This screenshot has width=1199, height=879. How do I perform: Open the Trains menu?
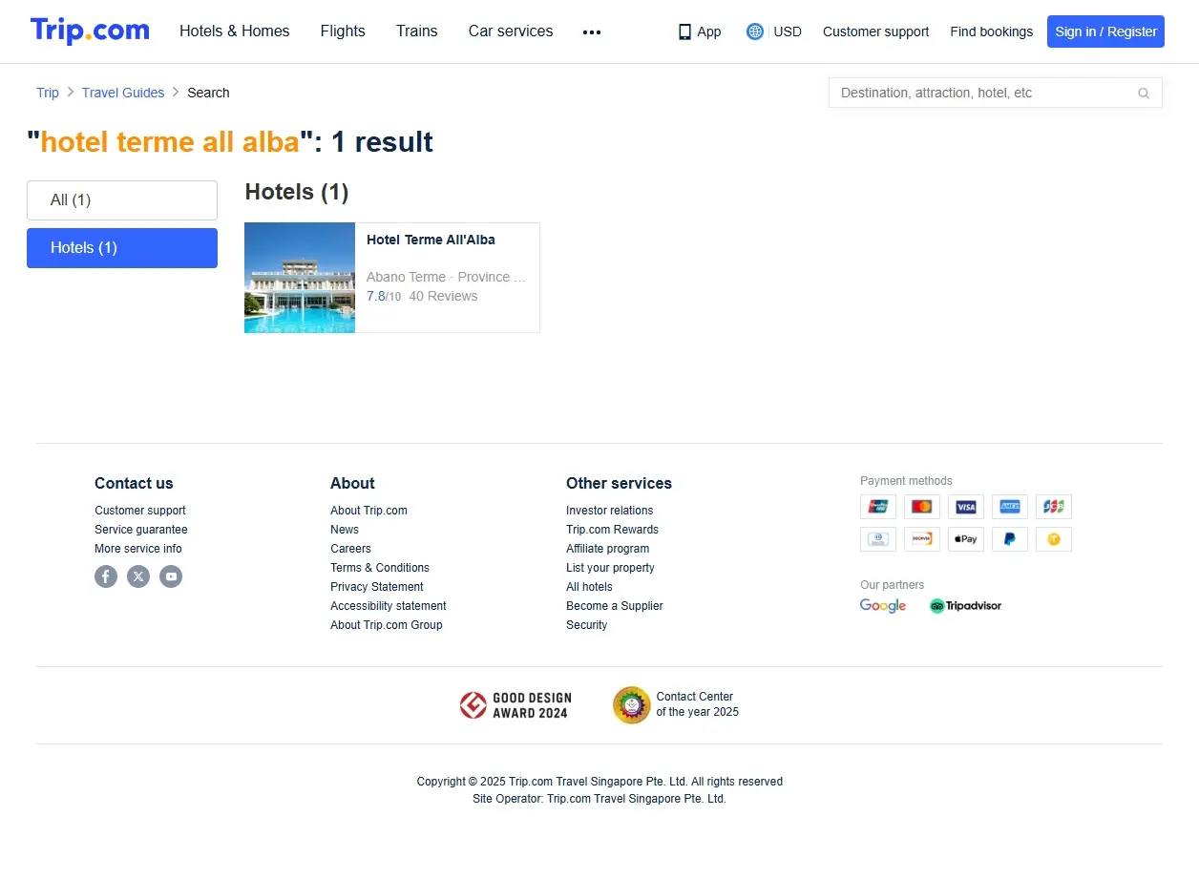coord(417,31)
